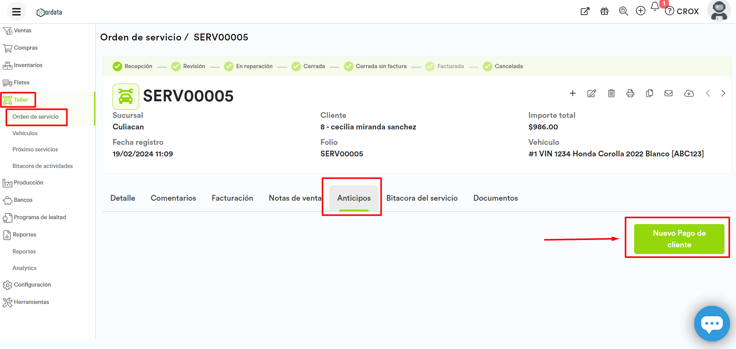Screen dimensions: 736x349
Task: Select the Recepción status step
Action: click(133, 66)
